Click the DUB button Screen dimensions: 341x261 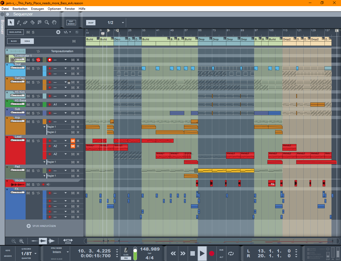pos(221,250)
